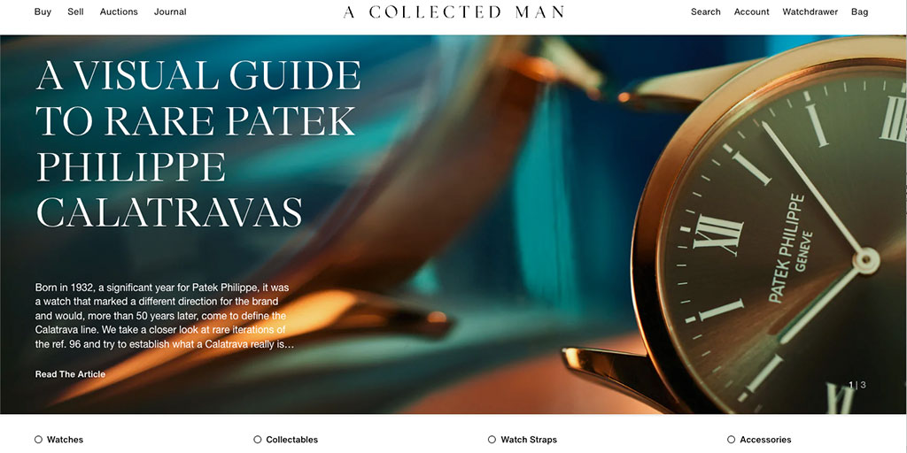Click the Patek Philippe watch image

pos(770,231)
